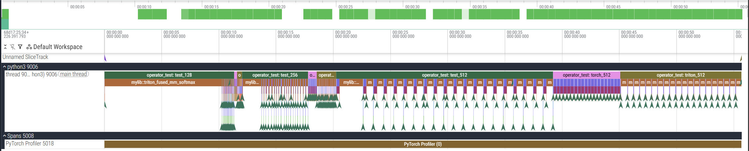
Task: Open the Default Workspace selector
Action: (x=58, y=47)
